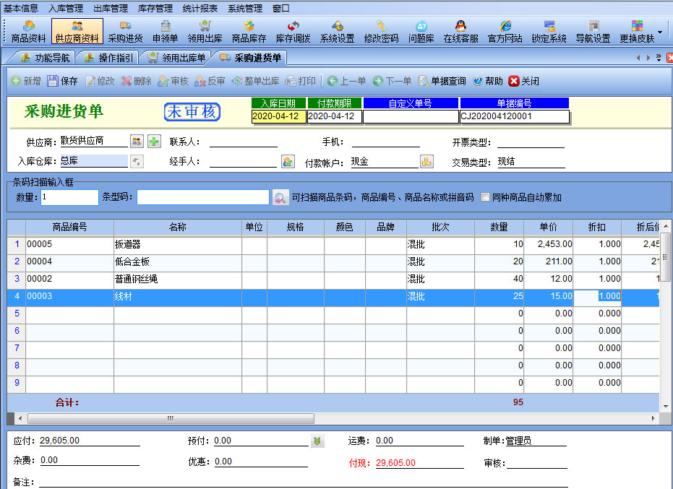The width and height of the screenshot is (673, 489).
Task: Open 库存调拨 from the toolbar
Action: point(293,31)
